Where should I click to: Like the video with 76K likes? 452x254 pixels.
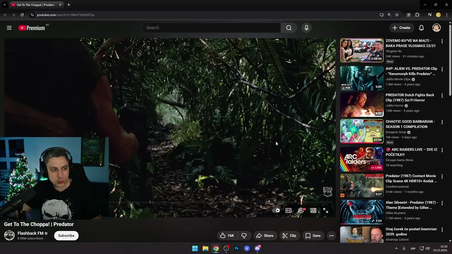tap(227, 236)
